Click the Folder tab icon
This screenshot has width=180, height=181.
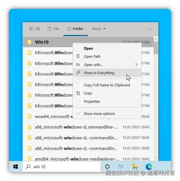pos(69,29)
